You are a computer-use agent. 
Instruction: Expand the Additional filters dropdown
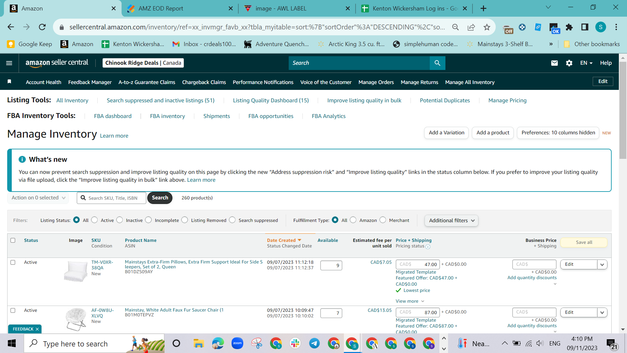coord(451,221)
